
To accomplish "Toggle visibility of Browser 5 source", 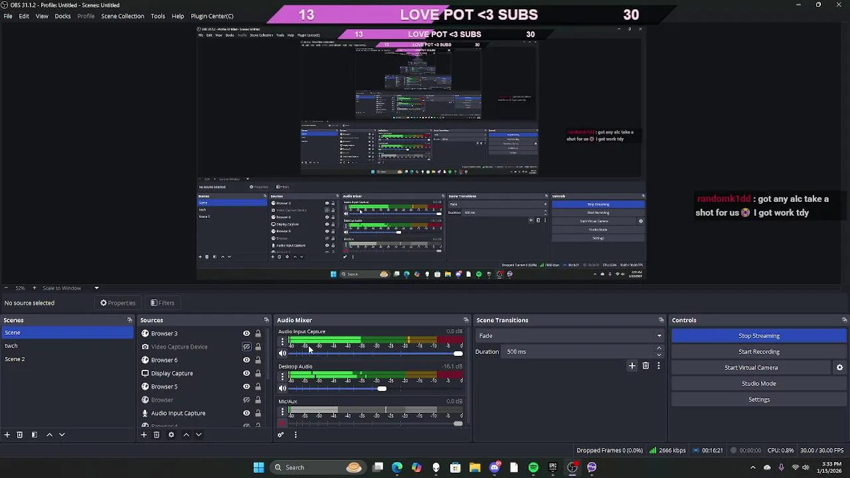I will pyautogui.click(x=246, y=386).
